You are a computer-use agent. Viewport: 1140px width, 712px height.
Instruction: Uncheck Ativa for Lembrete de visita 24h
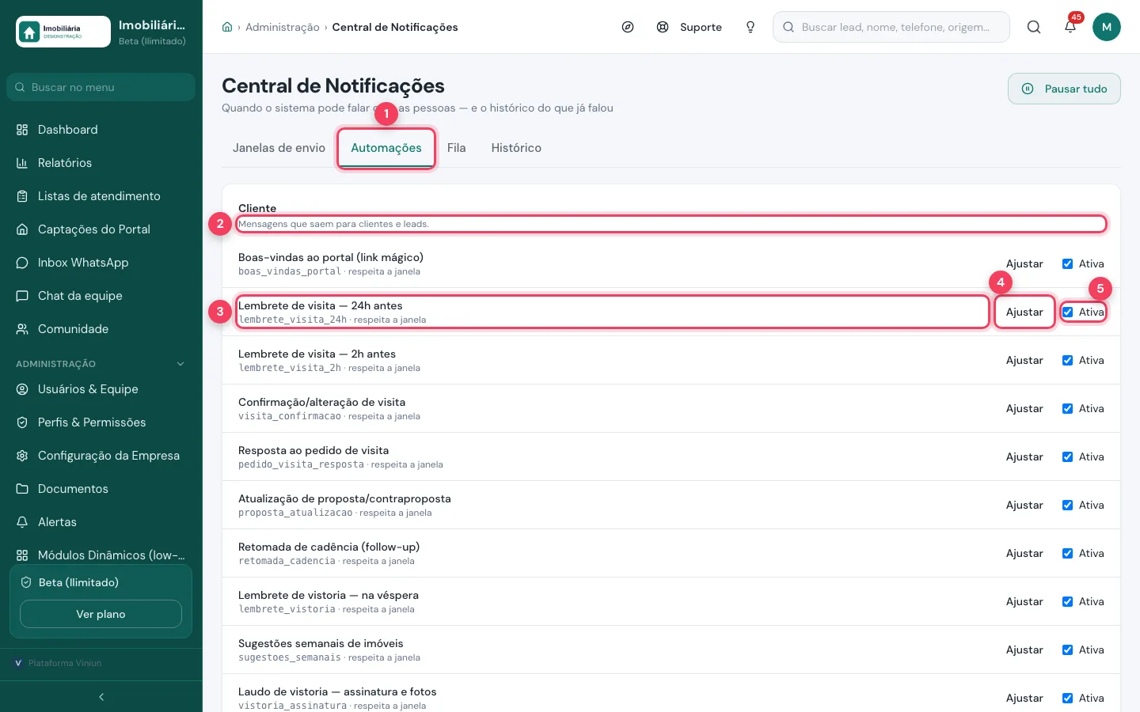pyautogui.click(x=1067, y=312)
